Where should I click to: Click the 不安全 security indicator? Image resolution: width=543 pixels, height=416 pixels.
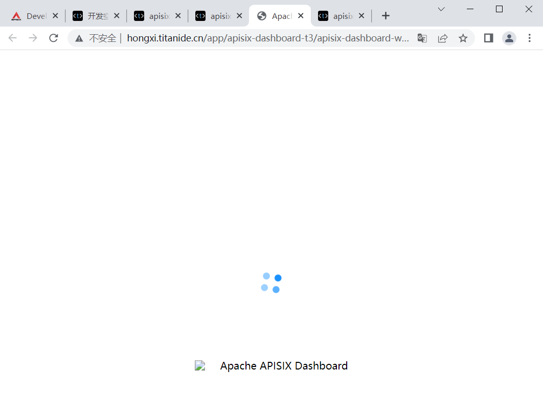click(96, 38)
